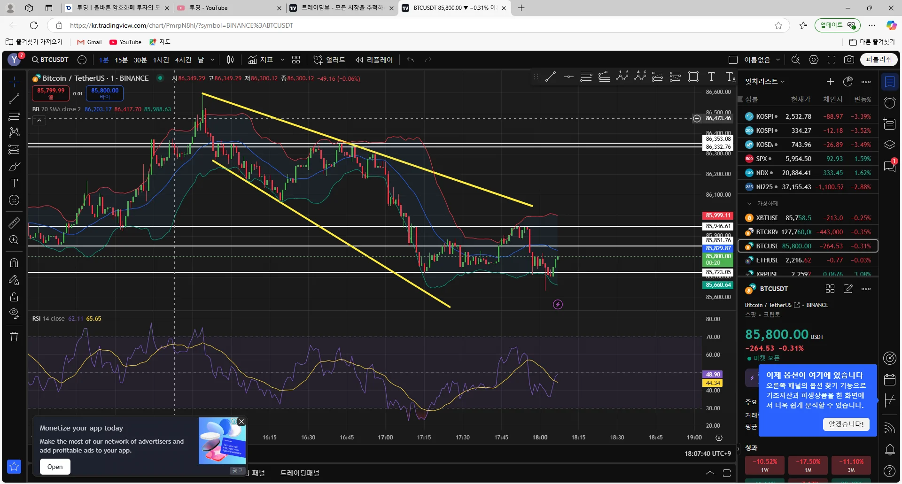Pick the rectangle shape in drawing favorites bar
The width and height of the screenshot is (902, 484).
(x=693, y=77)
